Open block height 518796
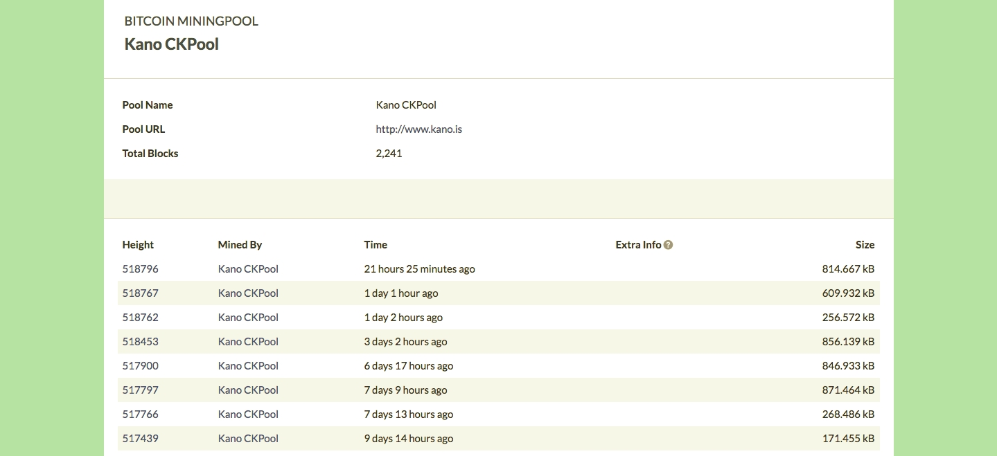The height and width of the screenshot is (456, 997). click(140, 269)
